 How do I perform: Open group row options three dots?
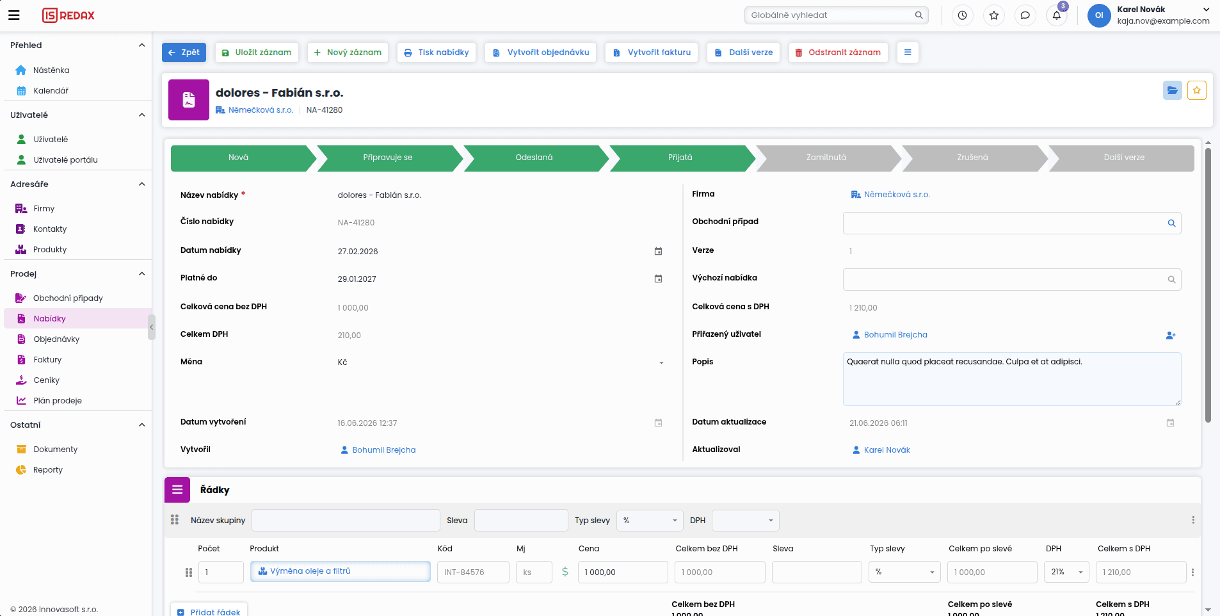(1193, 520)
